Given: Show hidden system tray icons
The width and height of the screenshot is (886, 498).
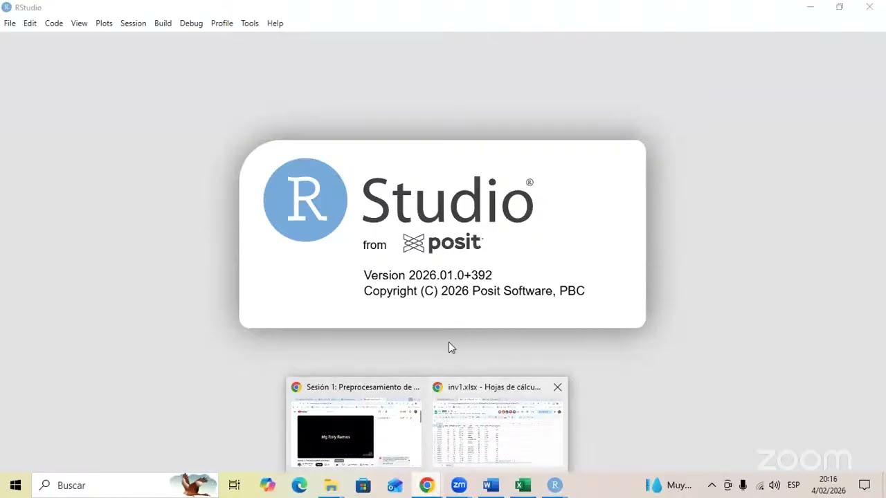Looking at the screenshot, I should point(711,485).
